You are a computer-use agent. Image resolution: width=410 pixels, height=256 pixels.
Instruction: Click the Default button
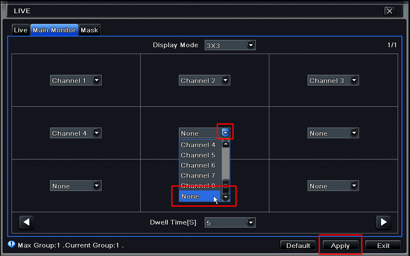coord(298,245)
